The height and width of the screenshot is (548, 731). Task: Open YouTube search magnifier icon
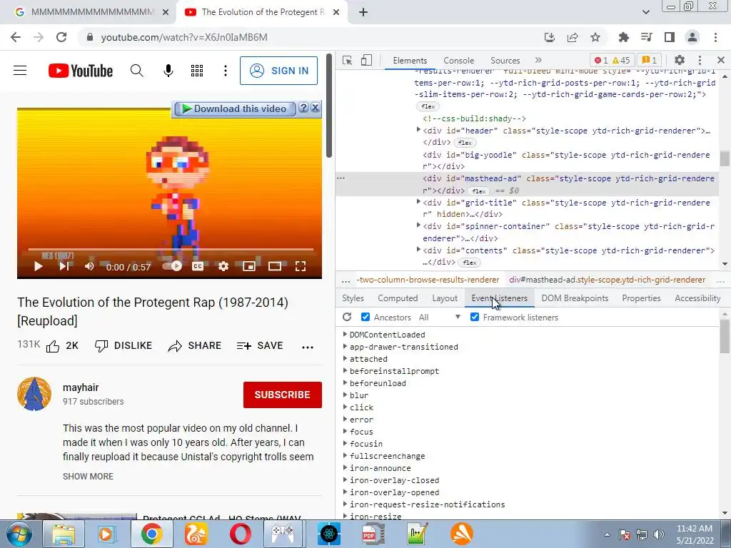tap(136, 71)
